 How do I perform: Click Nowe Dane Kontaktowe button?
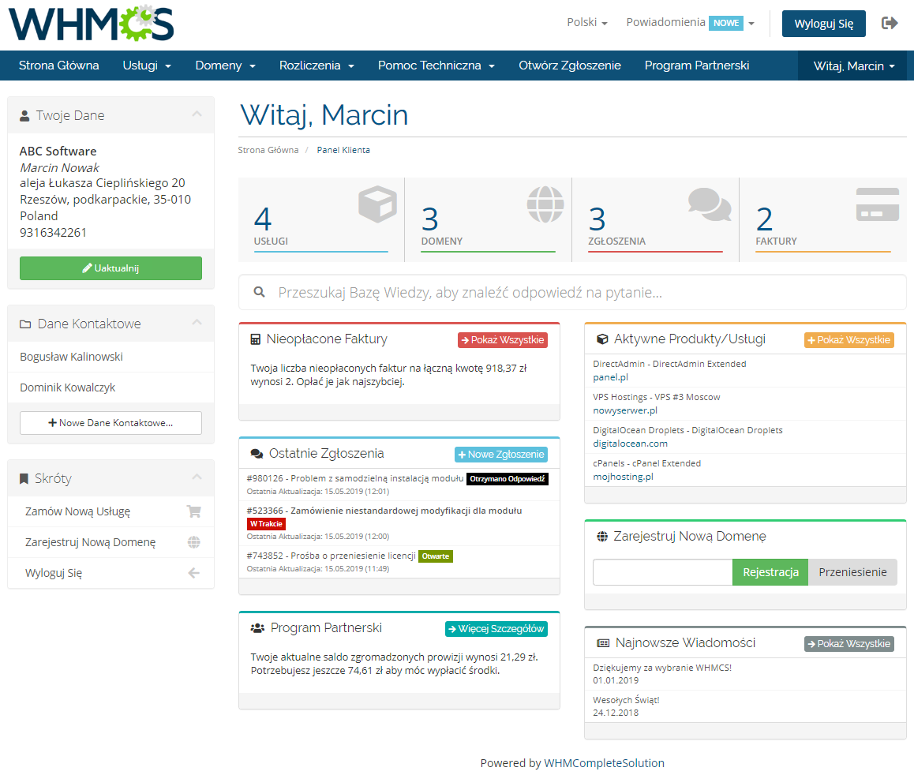(x=111, y=423)
